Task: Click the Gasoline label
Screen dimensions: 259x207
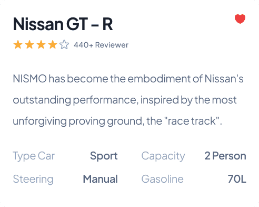Action: [163, 179]
